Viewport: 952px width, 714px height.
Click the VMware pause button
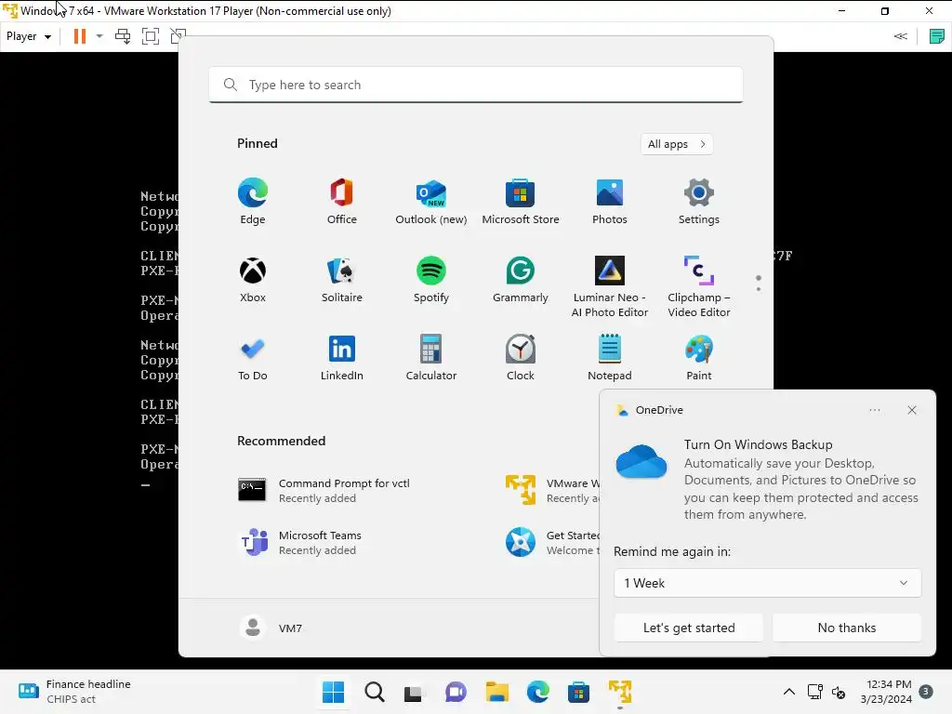[80, 36]
